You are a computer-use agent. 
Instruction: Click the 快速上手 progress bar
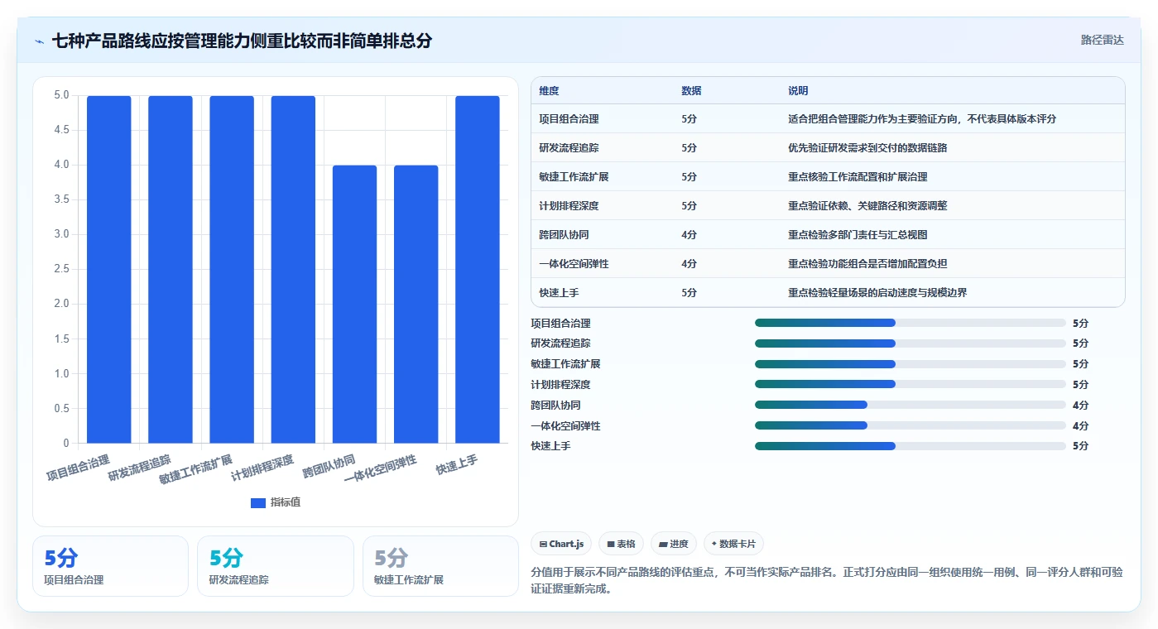[911, 446]
